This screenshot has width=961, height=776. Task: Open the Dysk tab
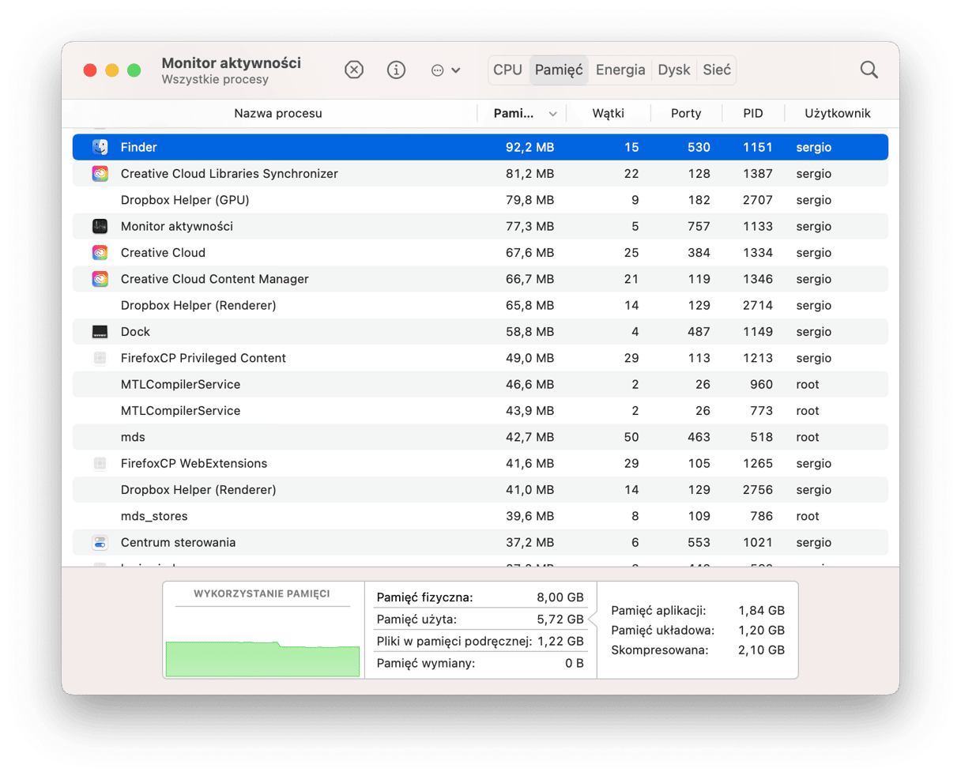[x=674, y=70]
